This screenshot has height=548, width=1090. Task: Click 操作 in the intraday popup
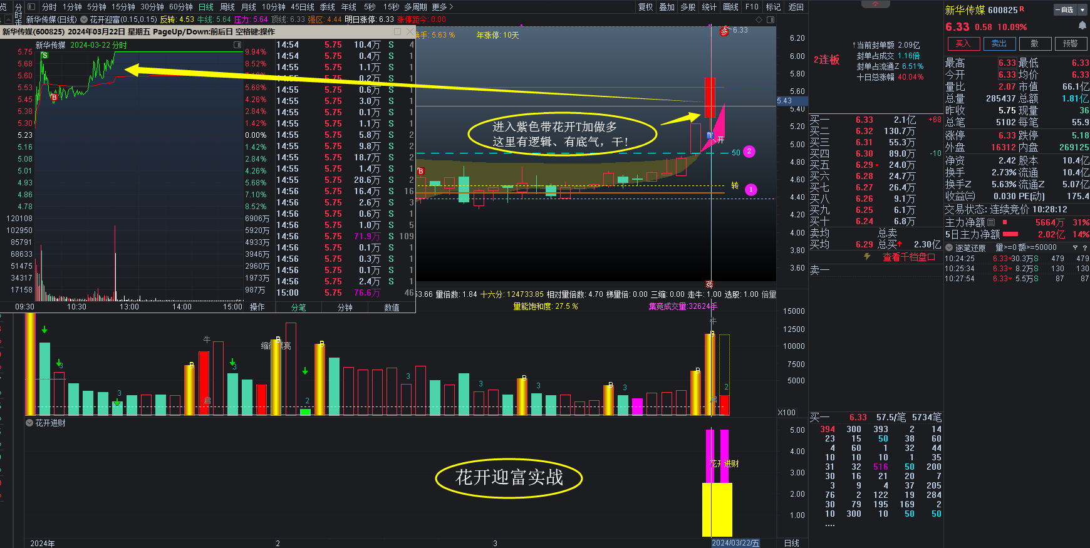(257, 307)
